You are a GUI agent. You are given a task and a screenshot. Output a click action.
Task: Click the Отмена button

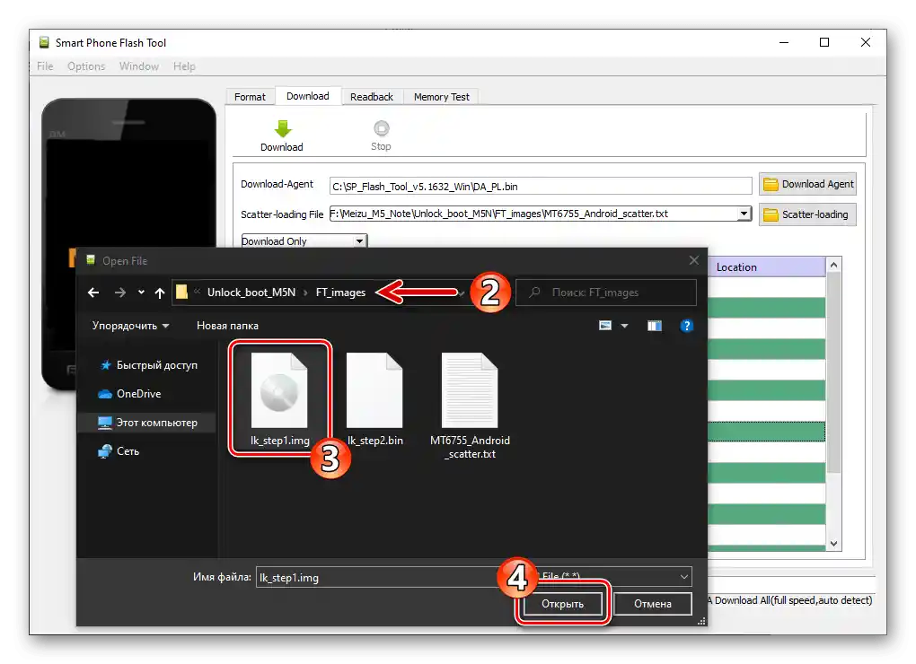652,604
